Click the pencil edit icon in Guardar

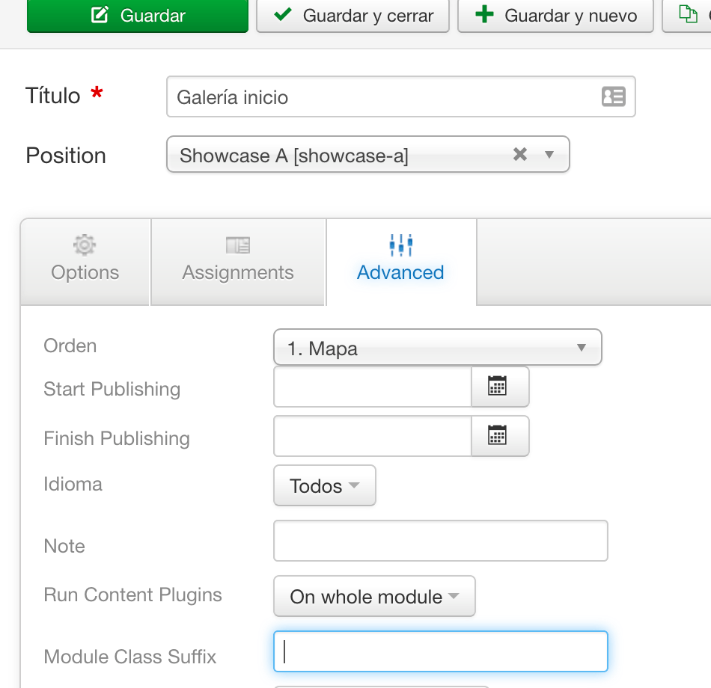tap(100, 14)
